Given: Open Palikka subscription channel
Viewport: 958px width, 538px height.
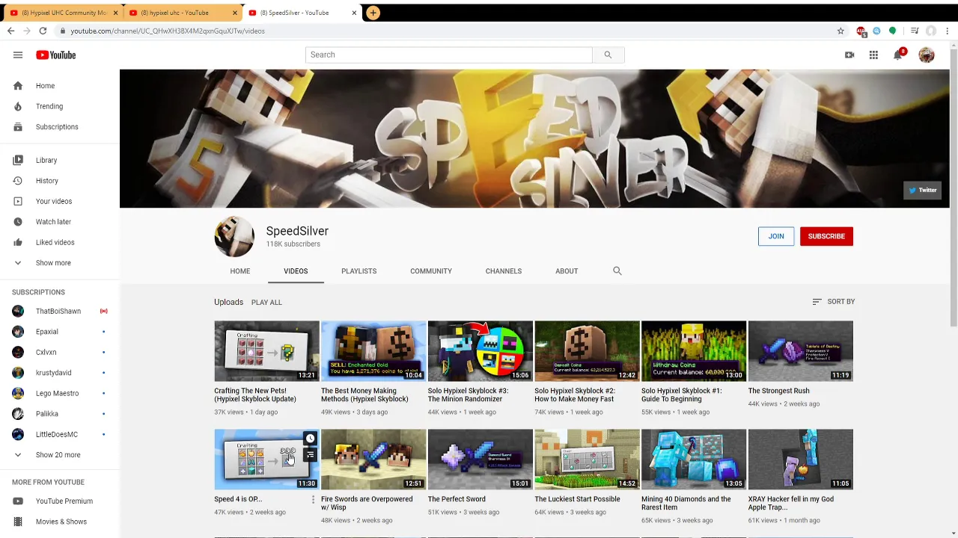Looking at the screenshot, I should click(x=60, y=414).
